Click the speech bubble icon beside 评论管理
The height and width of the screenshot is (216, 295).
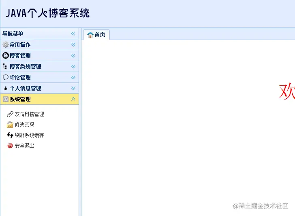6,77
